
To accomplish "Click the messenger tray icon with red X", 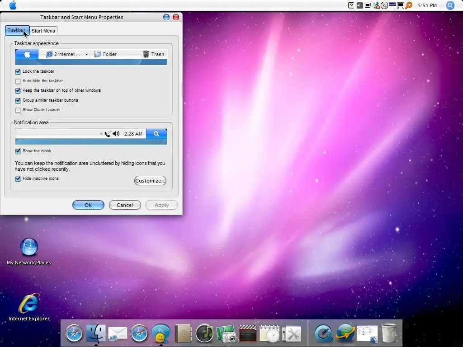I will pos(376,5).
